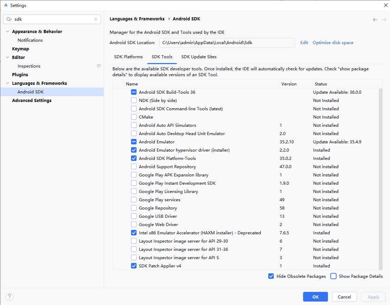Click version 7.6.5 cell
Screen dimensions: 390x305
[284, 233]
